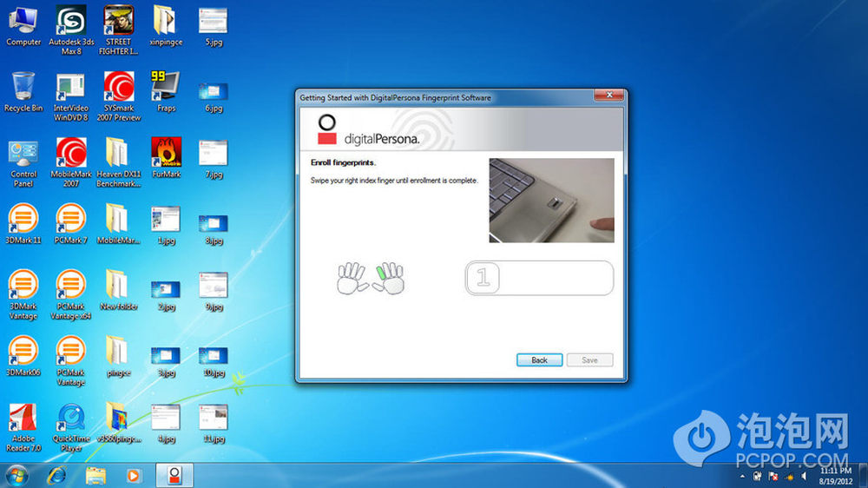This screenshot has height=488, width=868.
Task: Select the 1.jpg file
Action: click(x=166, y=226)
